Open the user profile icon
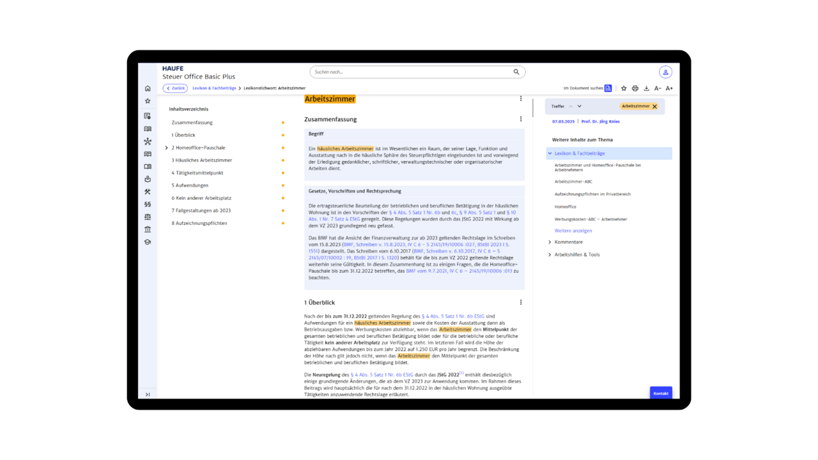Screen dimensions: 818x460 [665, 72]
